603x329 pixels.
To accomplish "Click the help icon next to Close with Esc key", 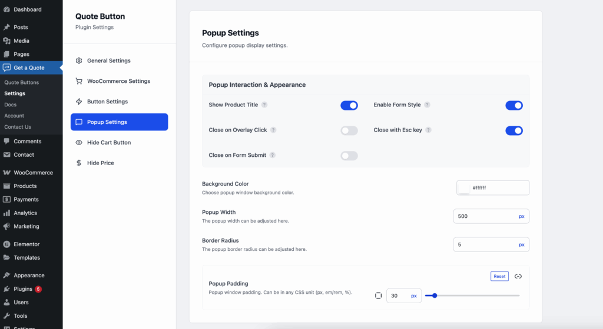I will click(428, 130).
